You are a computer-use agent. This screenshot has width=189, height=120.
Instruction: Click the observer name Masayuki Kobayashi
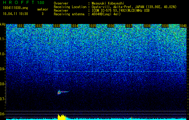[108, 3]
